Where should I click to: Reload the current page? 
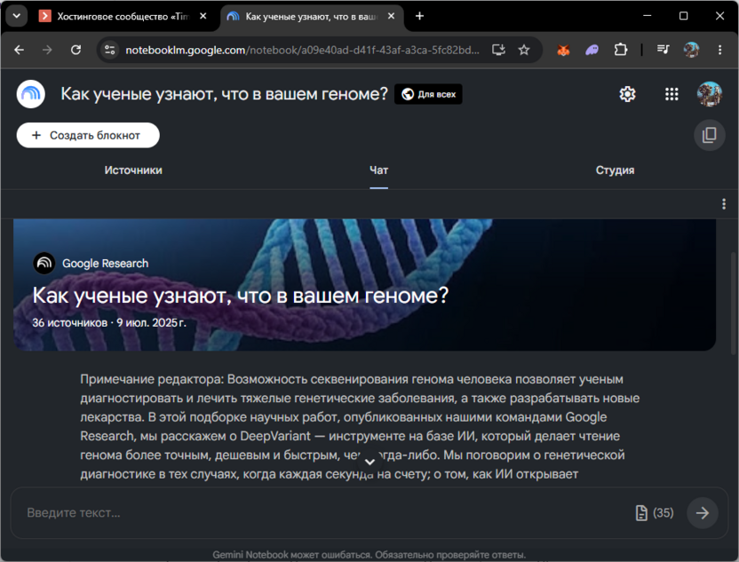click(75, 50)
